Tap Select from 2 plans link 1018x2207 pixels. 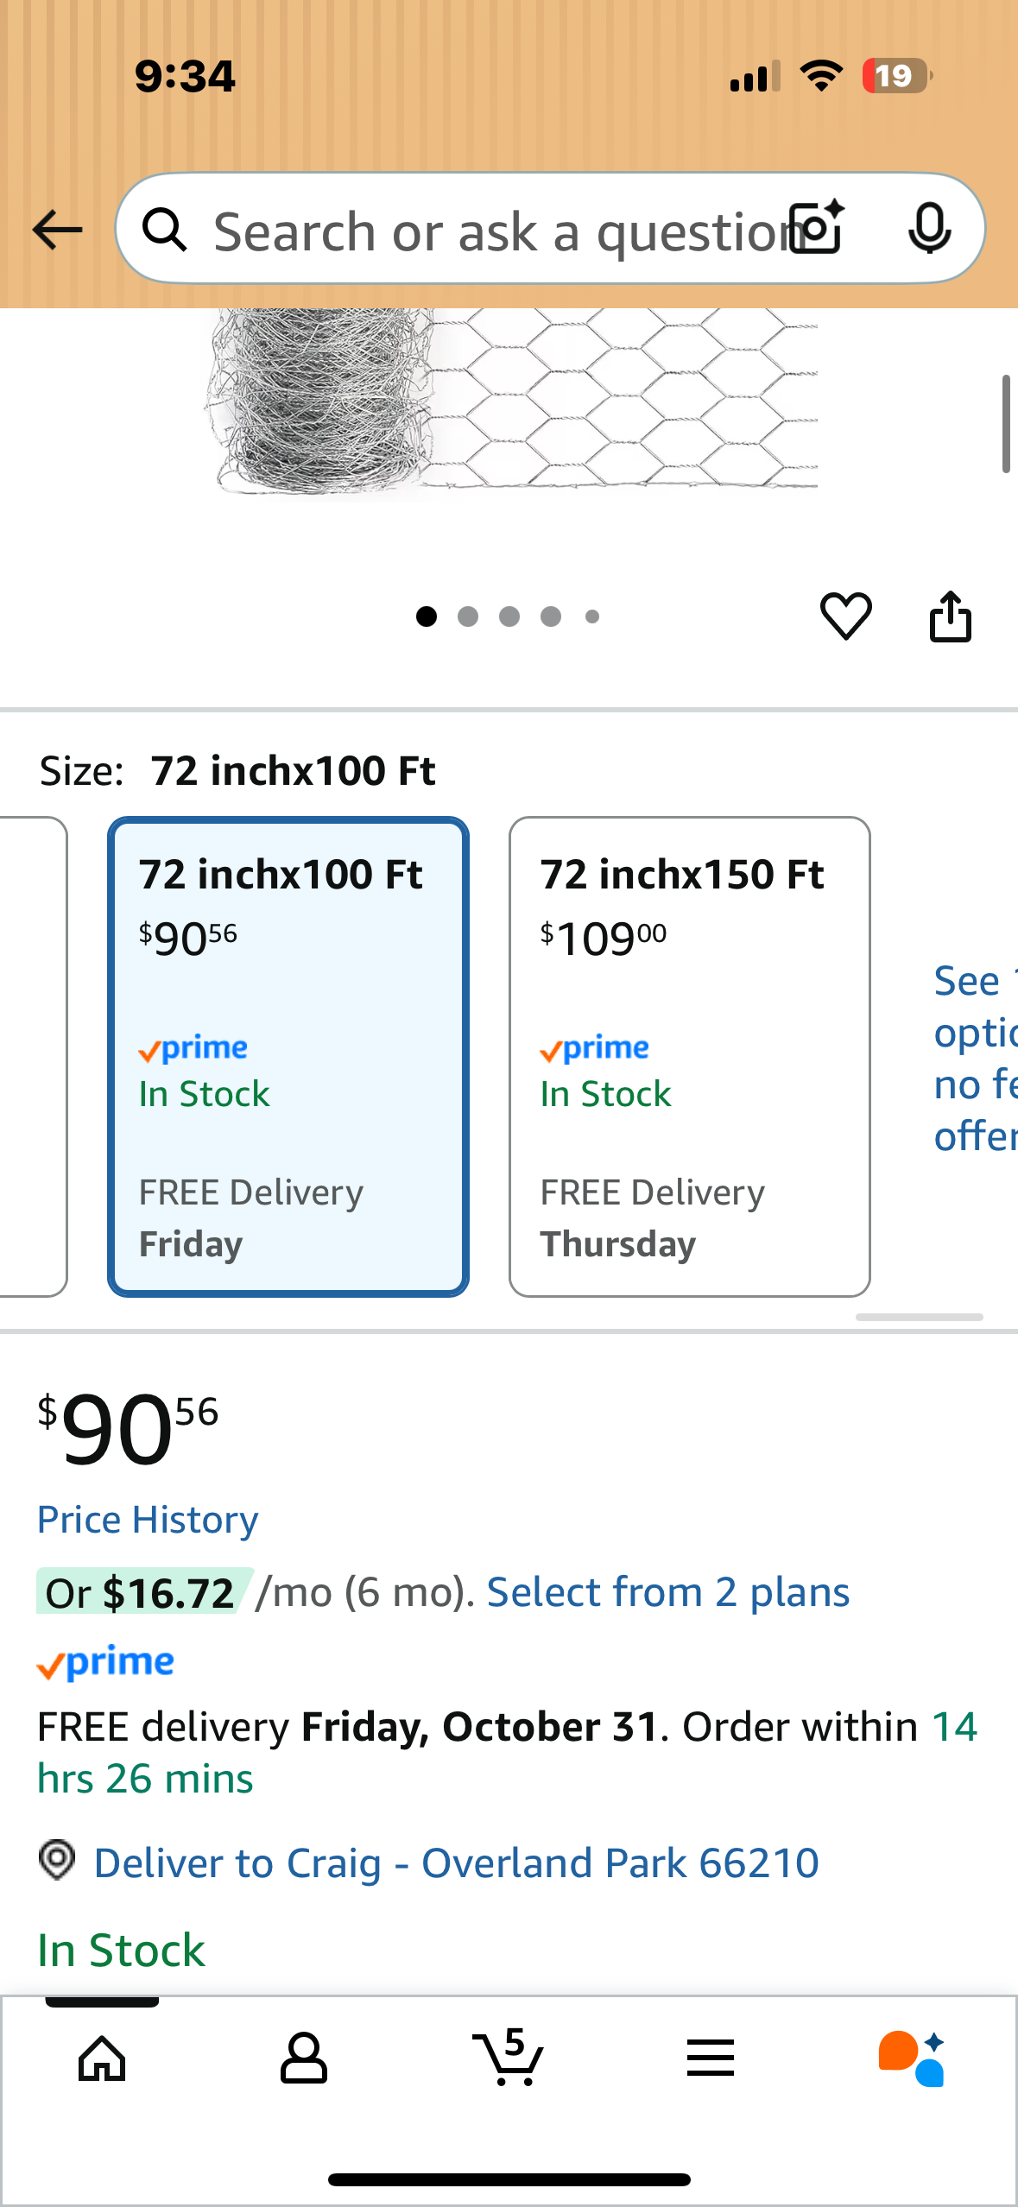tap(668, 1592)
